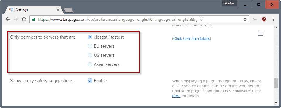View site security via the green padlock
The height and width of the screenshot is (108, 281).
(x=33, y=19)
